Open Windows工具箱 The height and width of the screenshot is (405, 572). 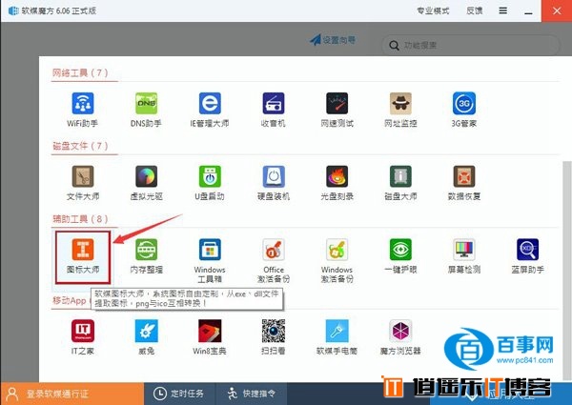click(210, 260)
